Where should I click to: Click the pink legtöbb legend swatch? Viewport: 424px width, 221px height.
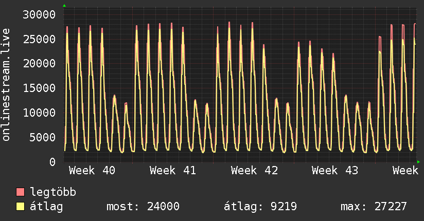tap(20, 192)
